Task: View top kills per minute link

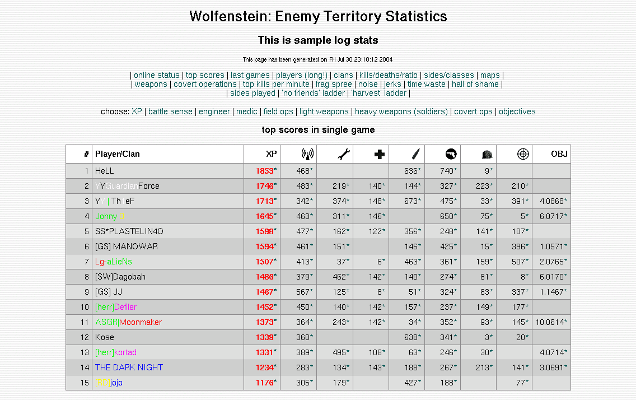Action: 276,84
